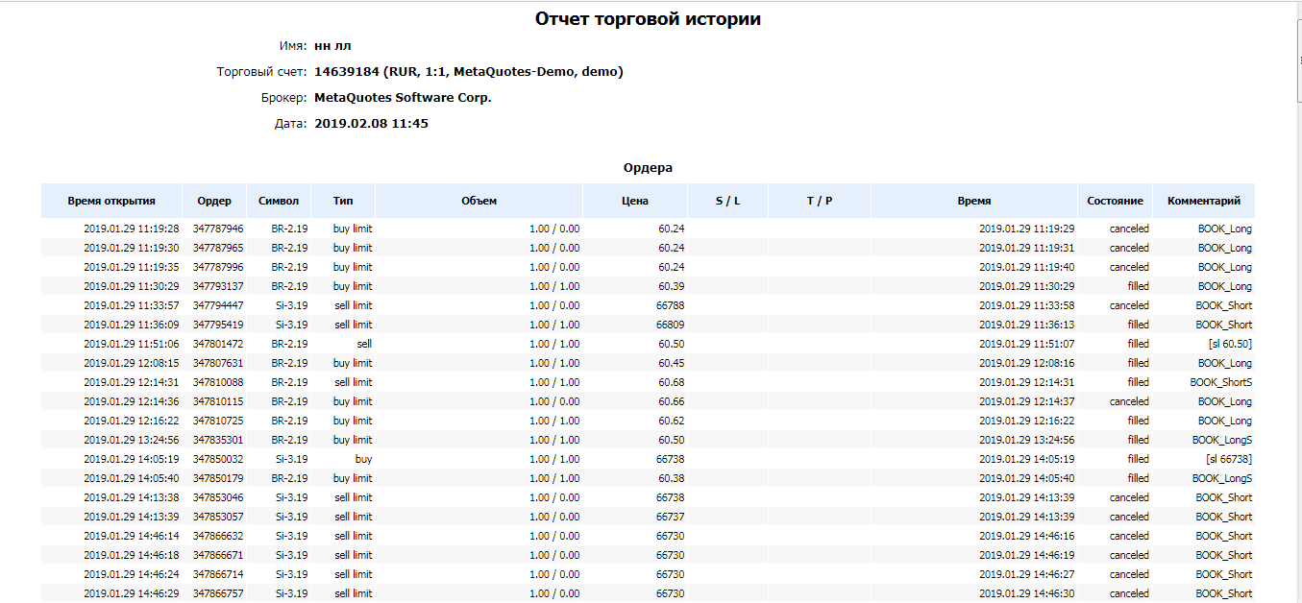The height and width of the screenshot is (603, 1302).
Task: Click the price cell showing 66809
Action: 670,326
